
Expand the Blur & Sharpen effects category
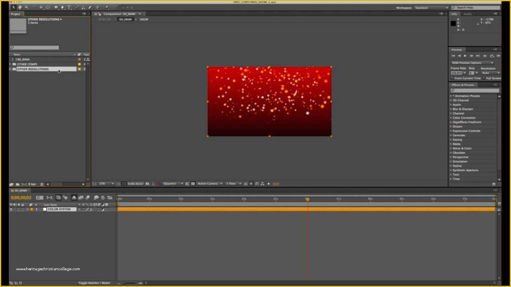pos(451,109)
